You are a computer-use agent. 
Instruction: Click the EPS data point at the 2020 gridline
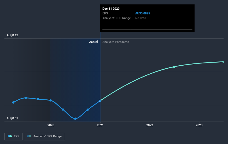[x=51, y=100]
